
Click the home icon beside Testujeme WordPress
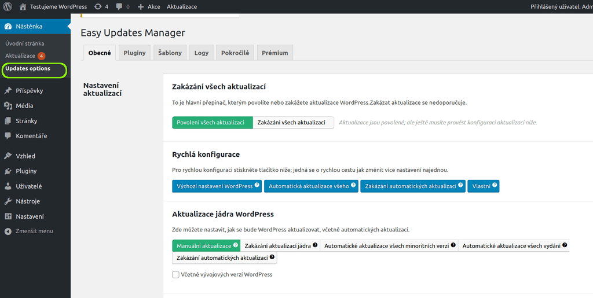pyautogui.click(x=23, y=6)
